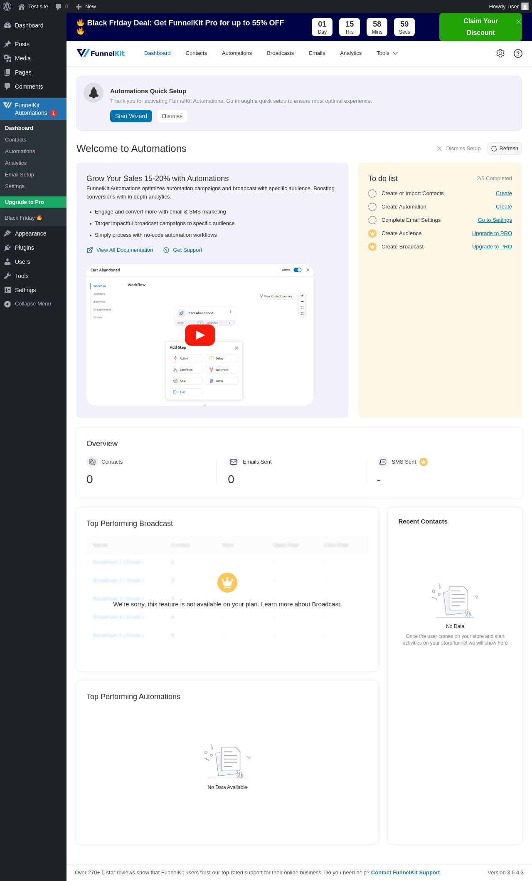Click the Start Wizard button

(131, 116)
